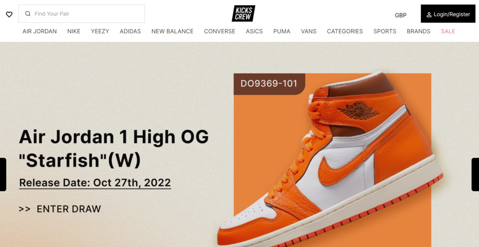Go to New Balance section
479x247 pixels.
pos(172,31)
